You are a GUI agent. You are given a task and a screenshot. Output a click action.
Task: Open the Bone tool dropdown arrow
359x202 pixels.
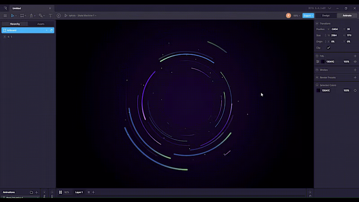[x=44, y=16]
